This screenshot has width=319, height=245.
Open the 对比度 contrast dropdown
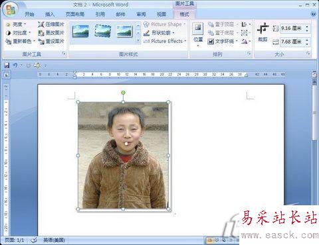18,33
